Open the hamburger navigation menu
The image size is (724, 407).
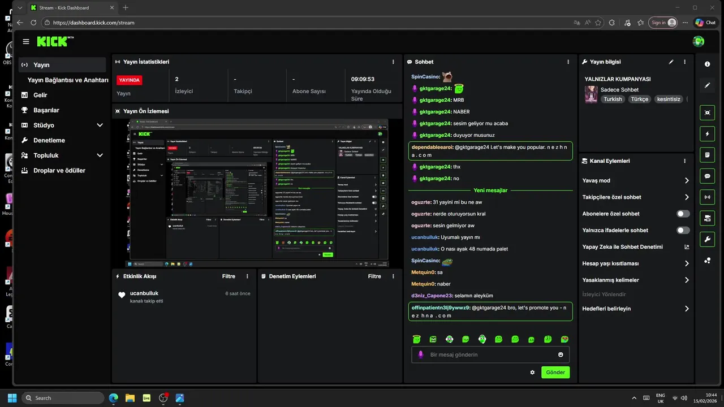[x=26, y=42]
